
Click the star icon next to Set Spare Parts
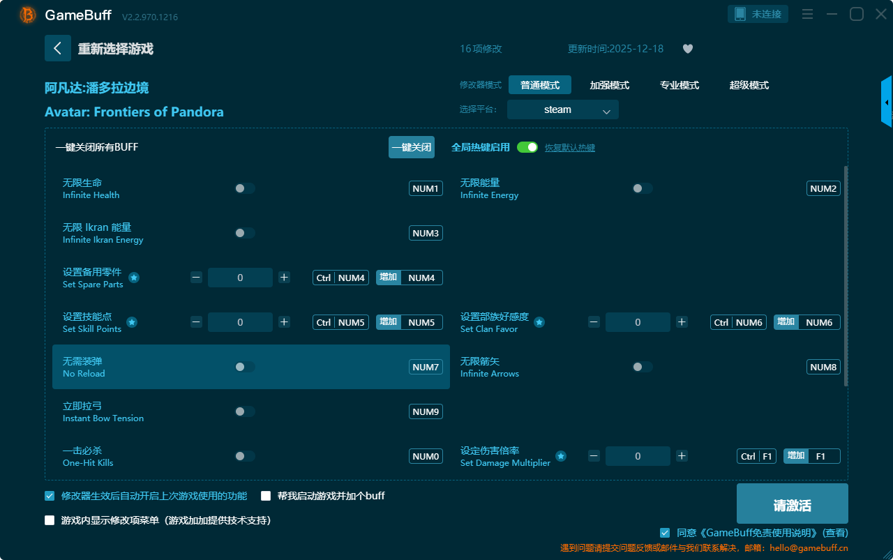pyautogui.click(x=134, y=278)
